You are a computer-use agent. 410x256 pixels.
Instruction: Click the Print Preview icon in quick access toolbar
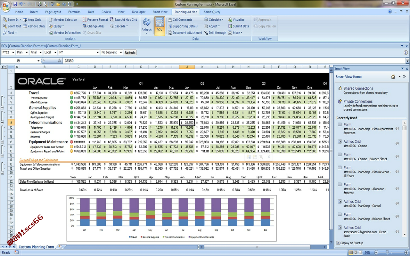[45, 4]
